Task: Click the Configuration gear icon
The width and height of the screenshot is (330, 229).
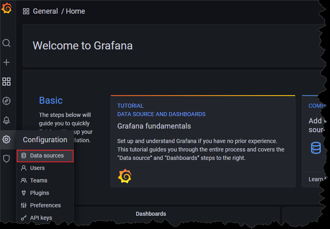Action: point(6,139)
